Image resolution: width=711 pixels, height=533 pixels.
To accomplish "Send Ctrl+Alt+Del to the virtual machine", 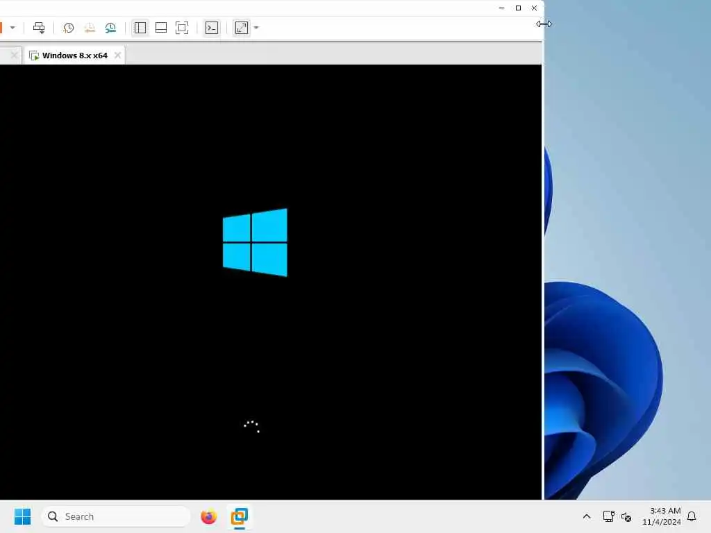I will click(x=39, y=28).
